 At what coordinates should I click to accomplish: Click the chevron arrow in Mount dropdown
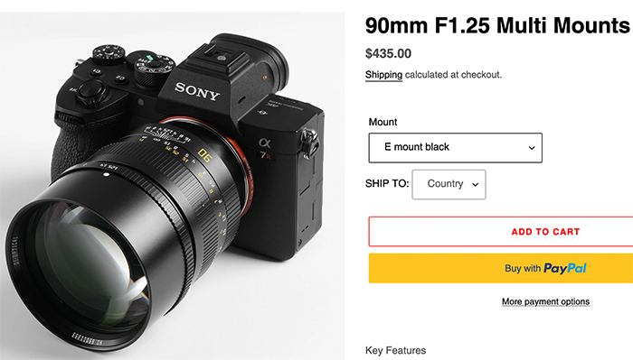pos(532,148)
